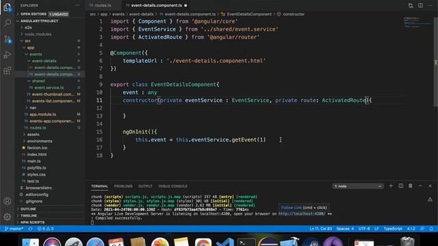Open the feedback icon in status bar
This screenshot has height=246, width=438.
(422, 229)
